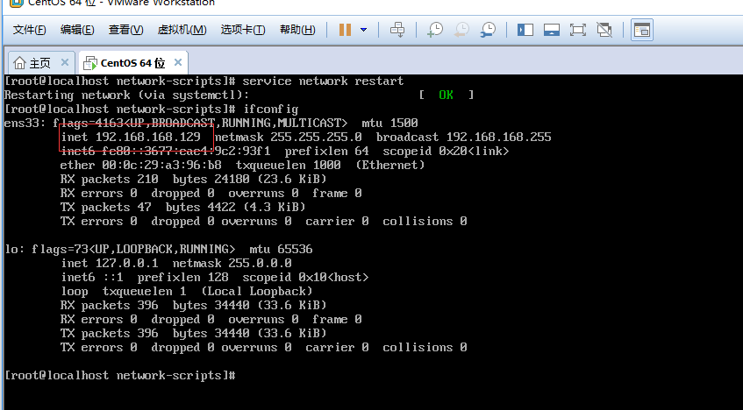743x410 pixels.
Task: Click the loopback address 127.0.0.1
Action: 127,263
